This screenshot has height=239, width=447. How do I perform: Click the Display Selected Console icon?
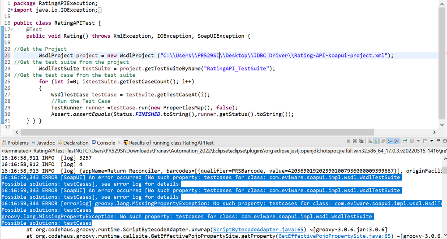[412, 141]
